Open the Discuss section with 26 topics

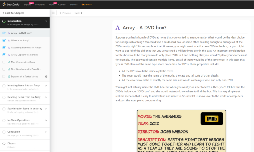25,145
